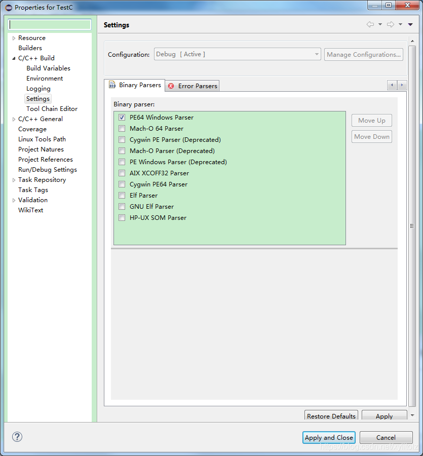This screenshot has width=423, height=456.
Task: Click the filter text field above the tree
Action: [49, 24]
